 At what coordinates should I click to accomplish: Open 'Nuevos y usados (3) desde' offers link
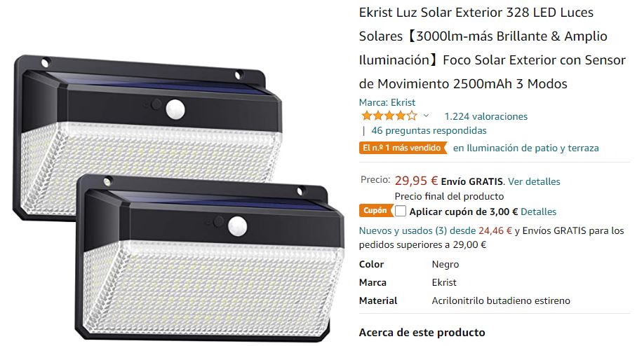coord(417,231)
